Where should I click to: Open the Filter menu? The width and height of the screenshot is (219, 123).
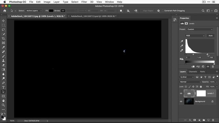point(84,2)
